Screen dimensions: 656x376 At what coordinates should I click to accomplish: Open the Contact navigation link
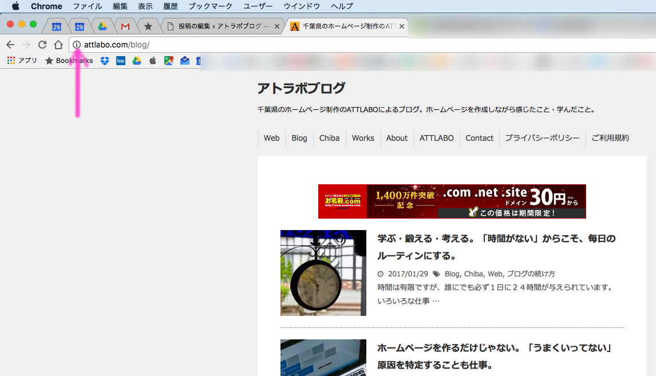click(x=480, y=138)
